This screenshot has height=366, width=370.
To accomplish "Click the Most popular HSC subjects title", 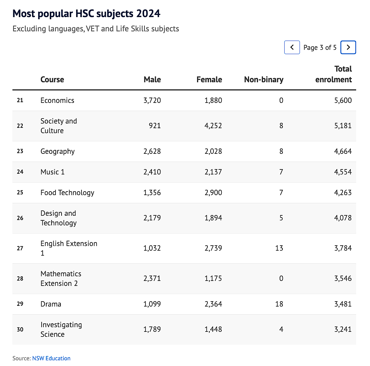I will tap(86, 14).
